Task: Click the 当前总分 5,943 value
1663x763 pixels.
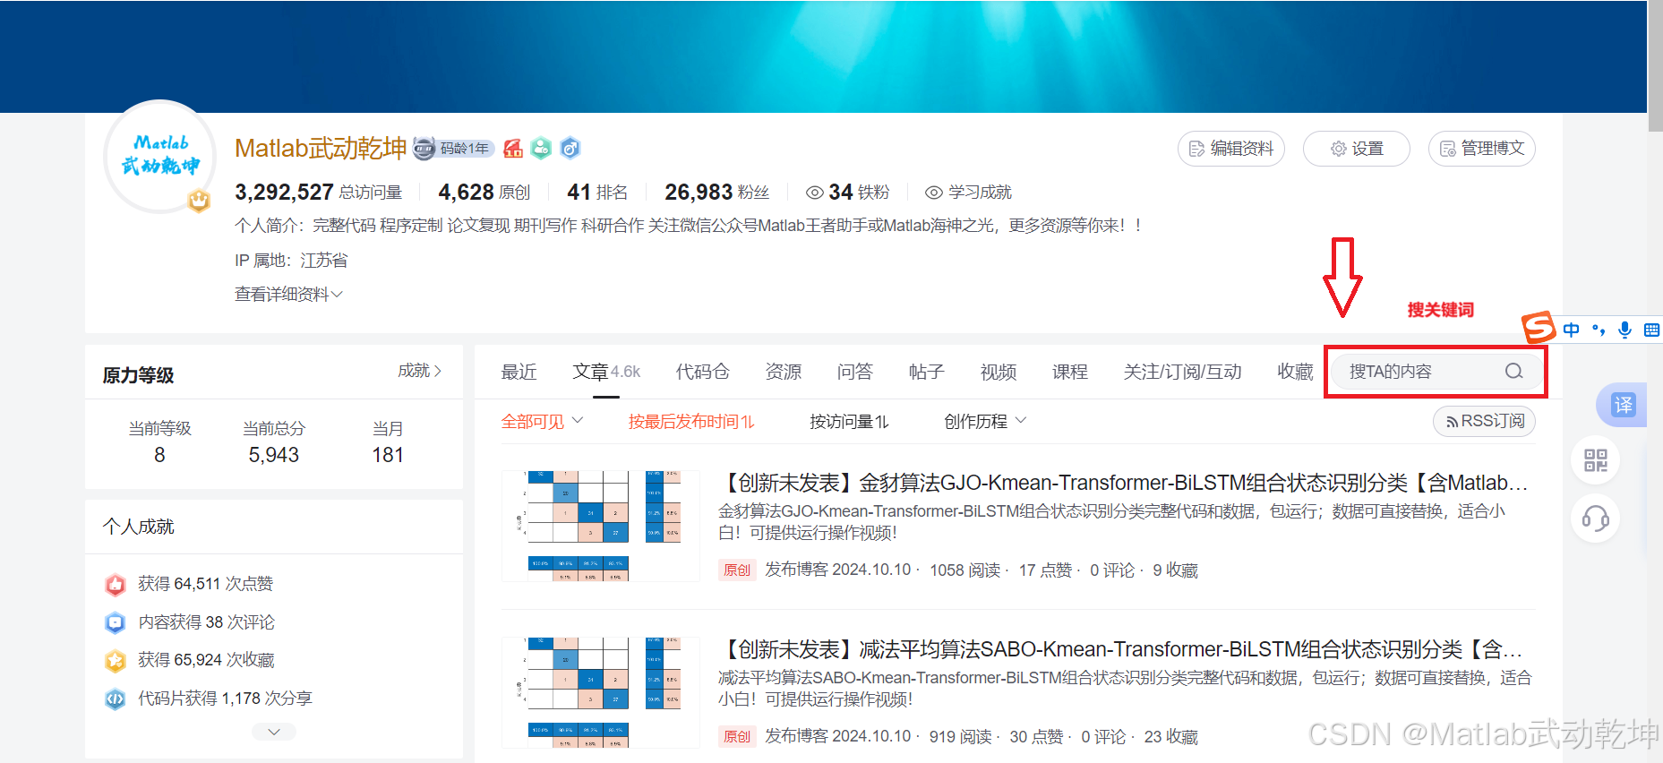Action: pyautogui.click(x=274, y=455)
